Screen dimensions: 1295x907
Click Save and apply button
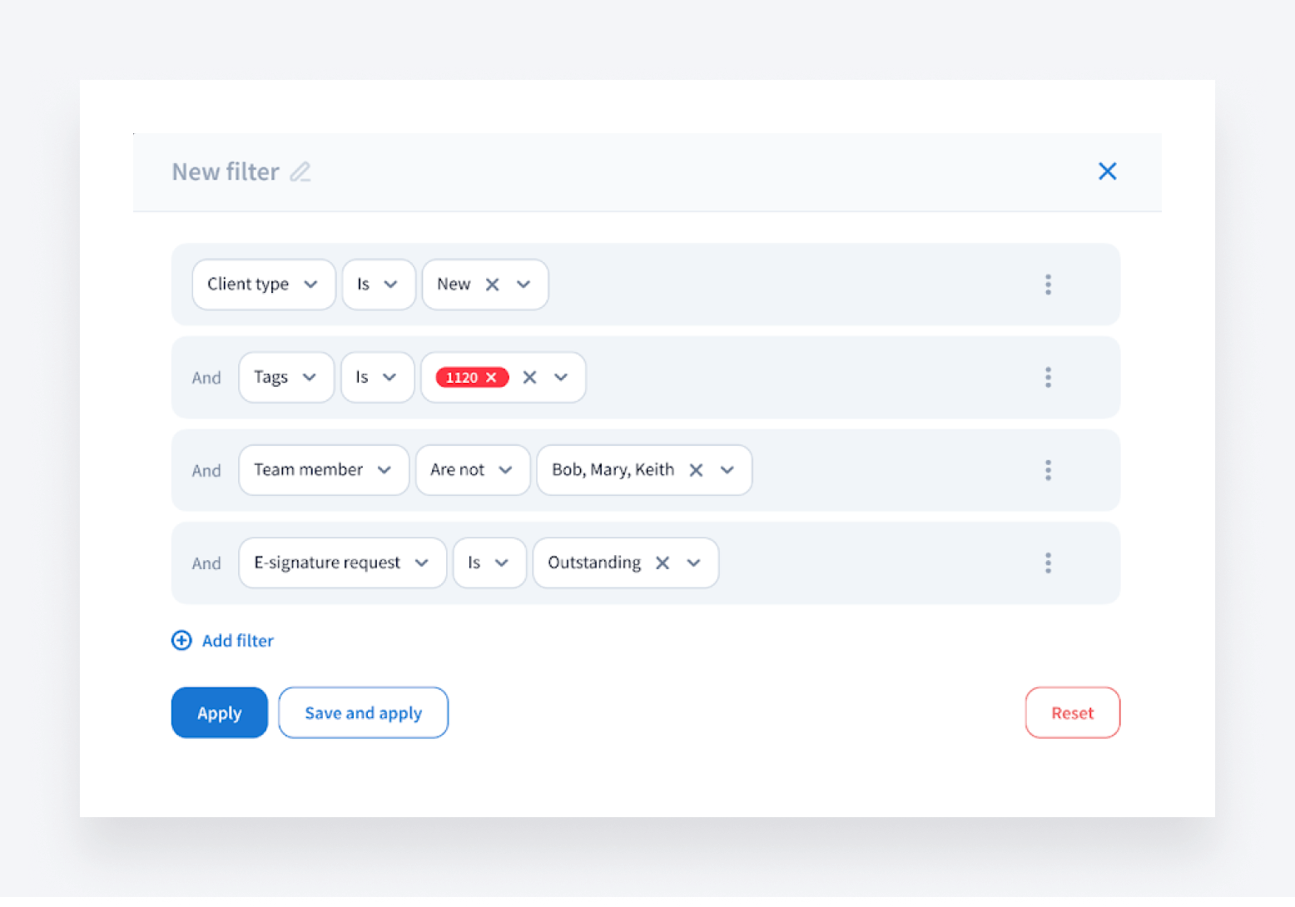[363, 713]
